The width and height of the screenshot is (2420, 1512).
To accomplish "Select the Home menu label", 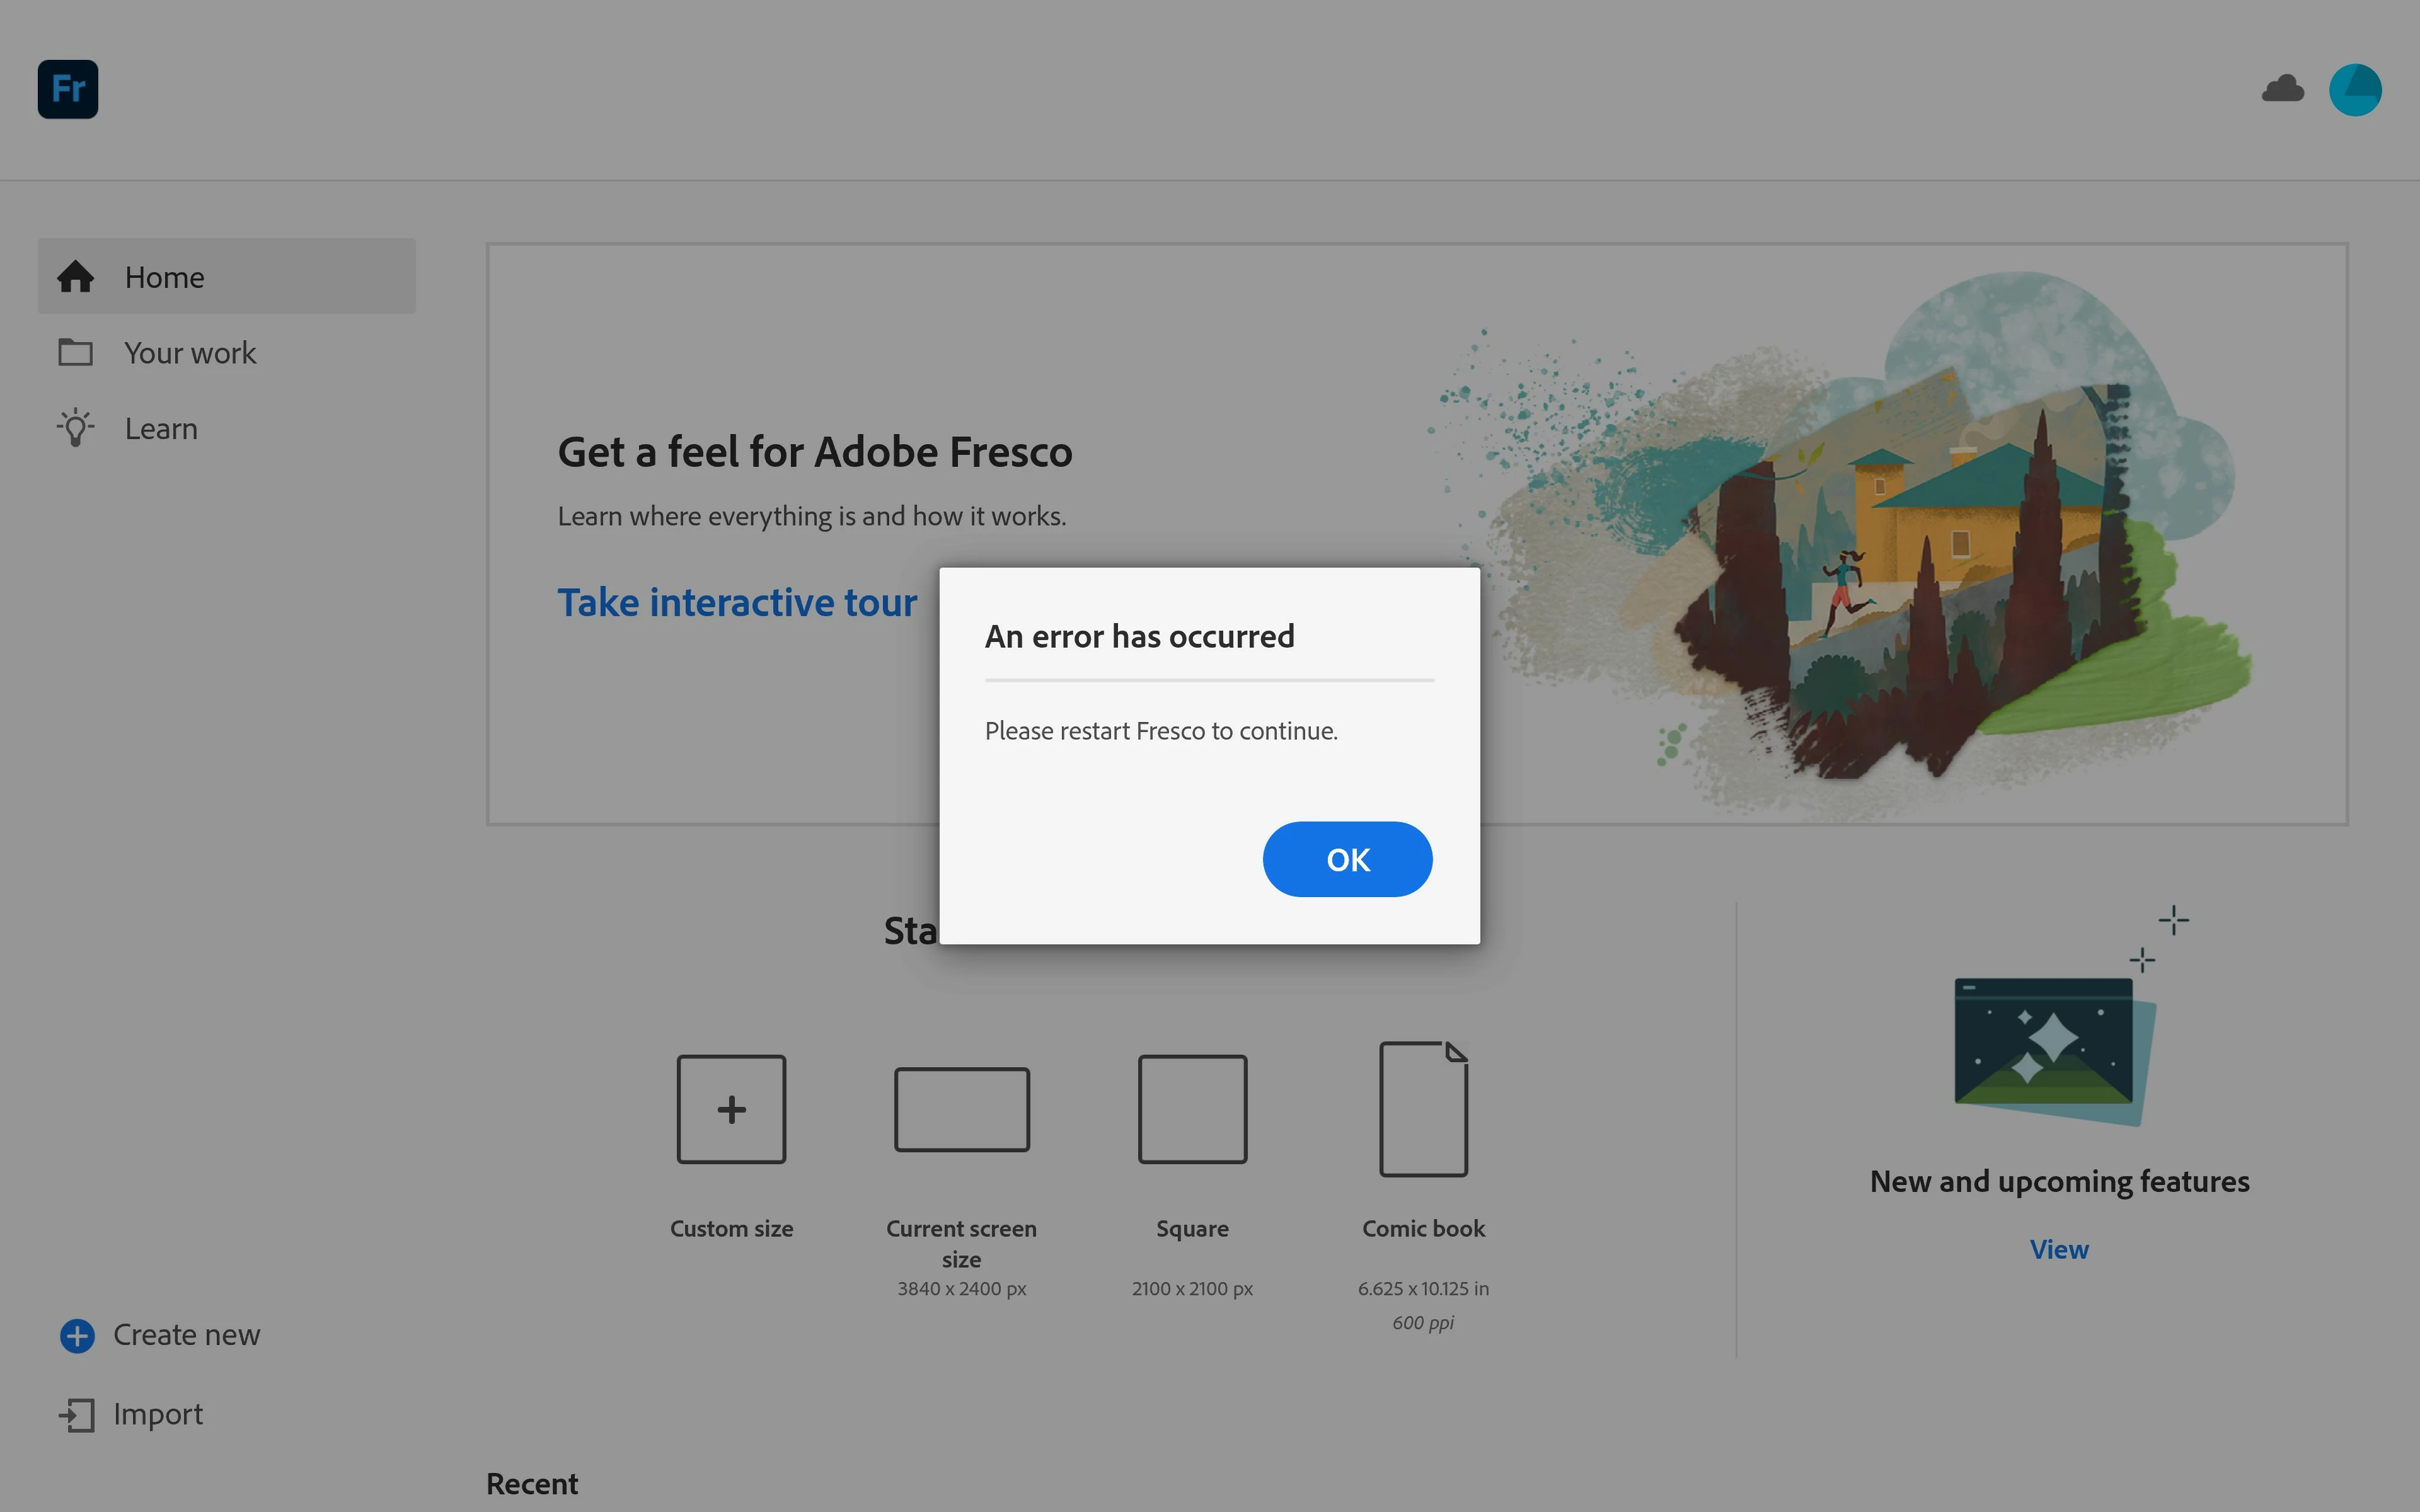I will (x=165, y=277).
